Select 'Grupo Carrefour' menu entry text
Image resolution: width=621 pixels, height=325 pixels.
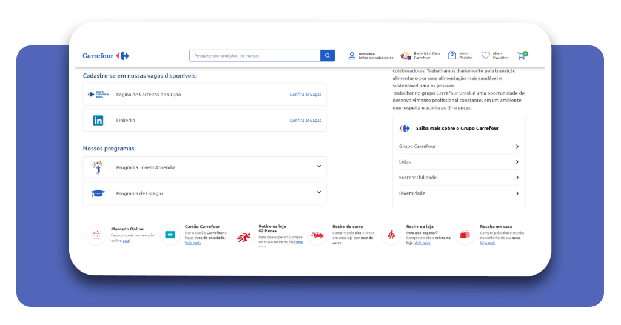coord(417,146)
